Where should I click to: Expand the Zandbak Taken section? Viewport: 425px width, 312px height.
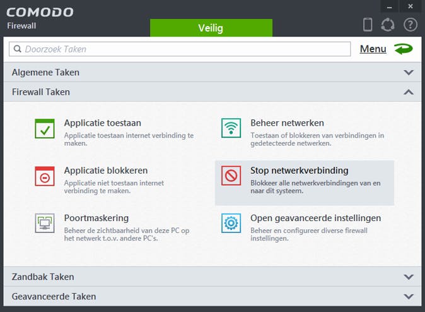tap(408, 277)
